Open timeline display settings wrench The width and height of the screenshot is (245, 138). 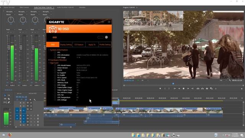[34, 100]
